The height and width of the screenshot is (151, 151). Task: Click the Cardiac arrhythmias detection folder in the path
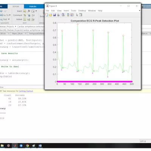[x=31, y=26]
